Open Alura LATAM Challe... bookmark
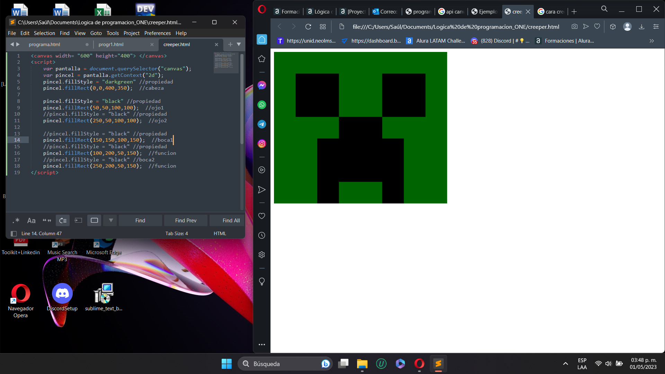The width and height of the screenshot is (665, 374). point(436,41)
